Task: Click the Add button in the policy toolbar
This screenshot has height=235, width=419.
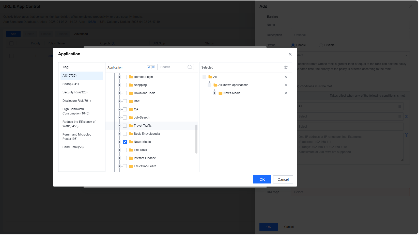Action: pyautogui.click(x=13, y=34)
